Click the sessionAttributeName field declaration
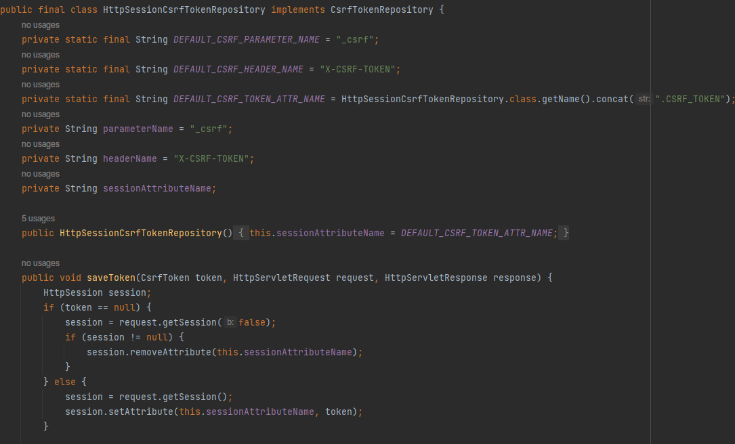 pyautogui.click(x=159, y=188)
